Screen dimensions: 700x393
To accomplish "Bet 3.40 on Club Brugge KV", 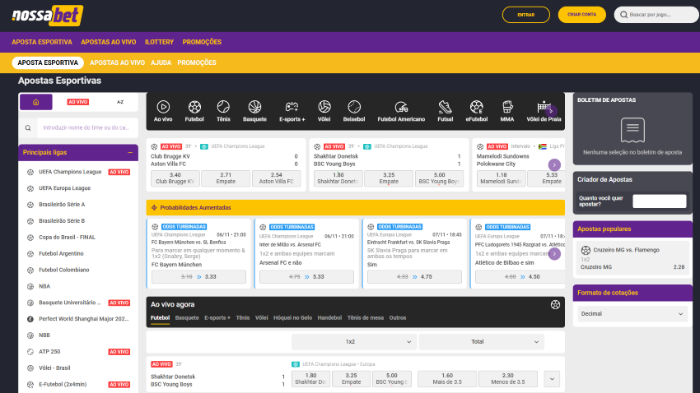I will (x=175, y=178).
